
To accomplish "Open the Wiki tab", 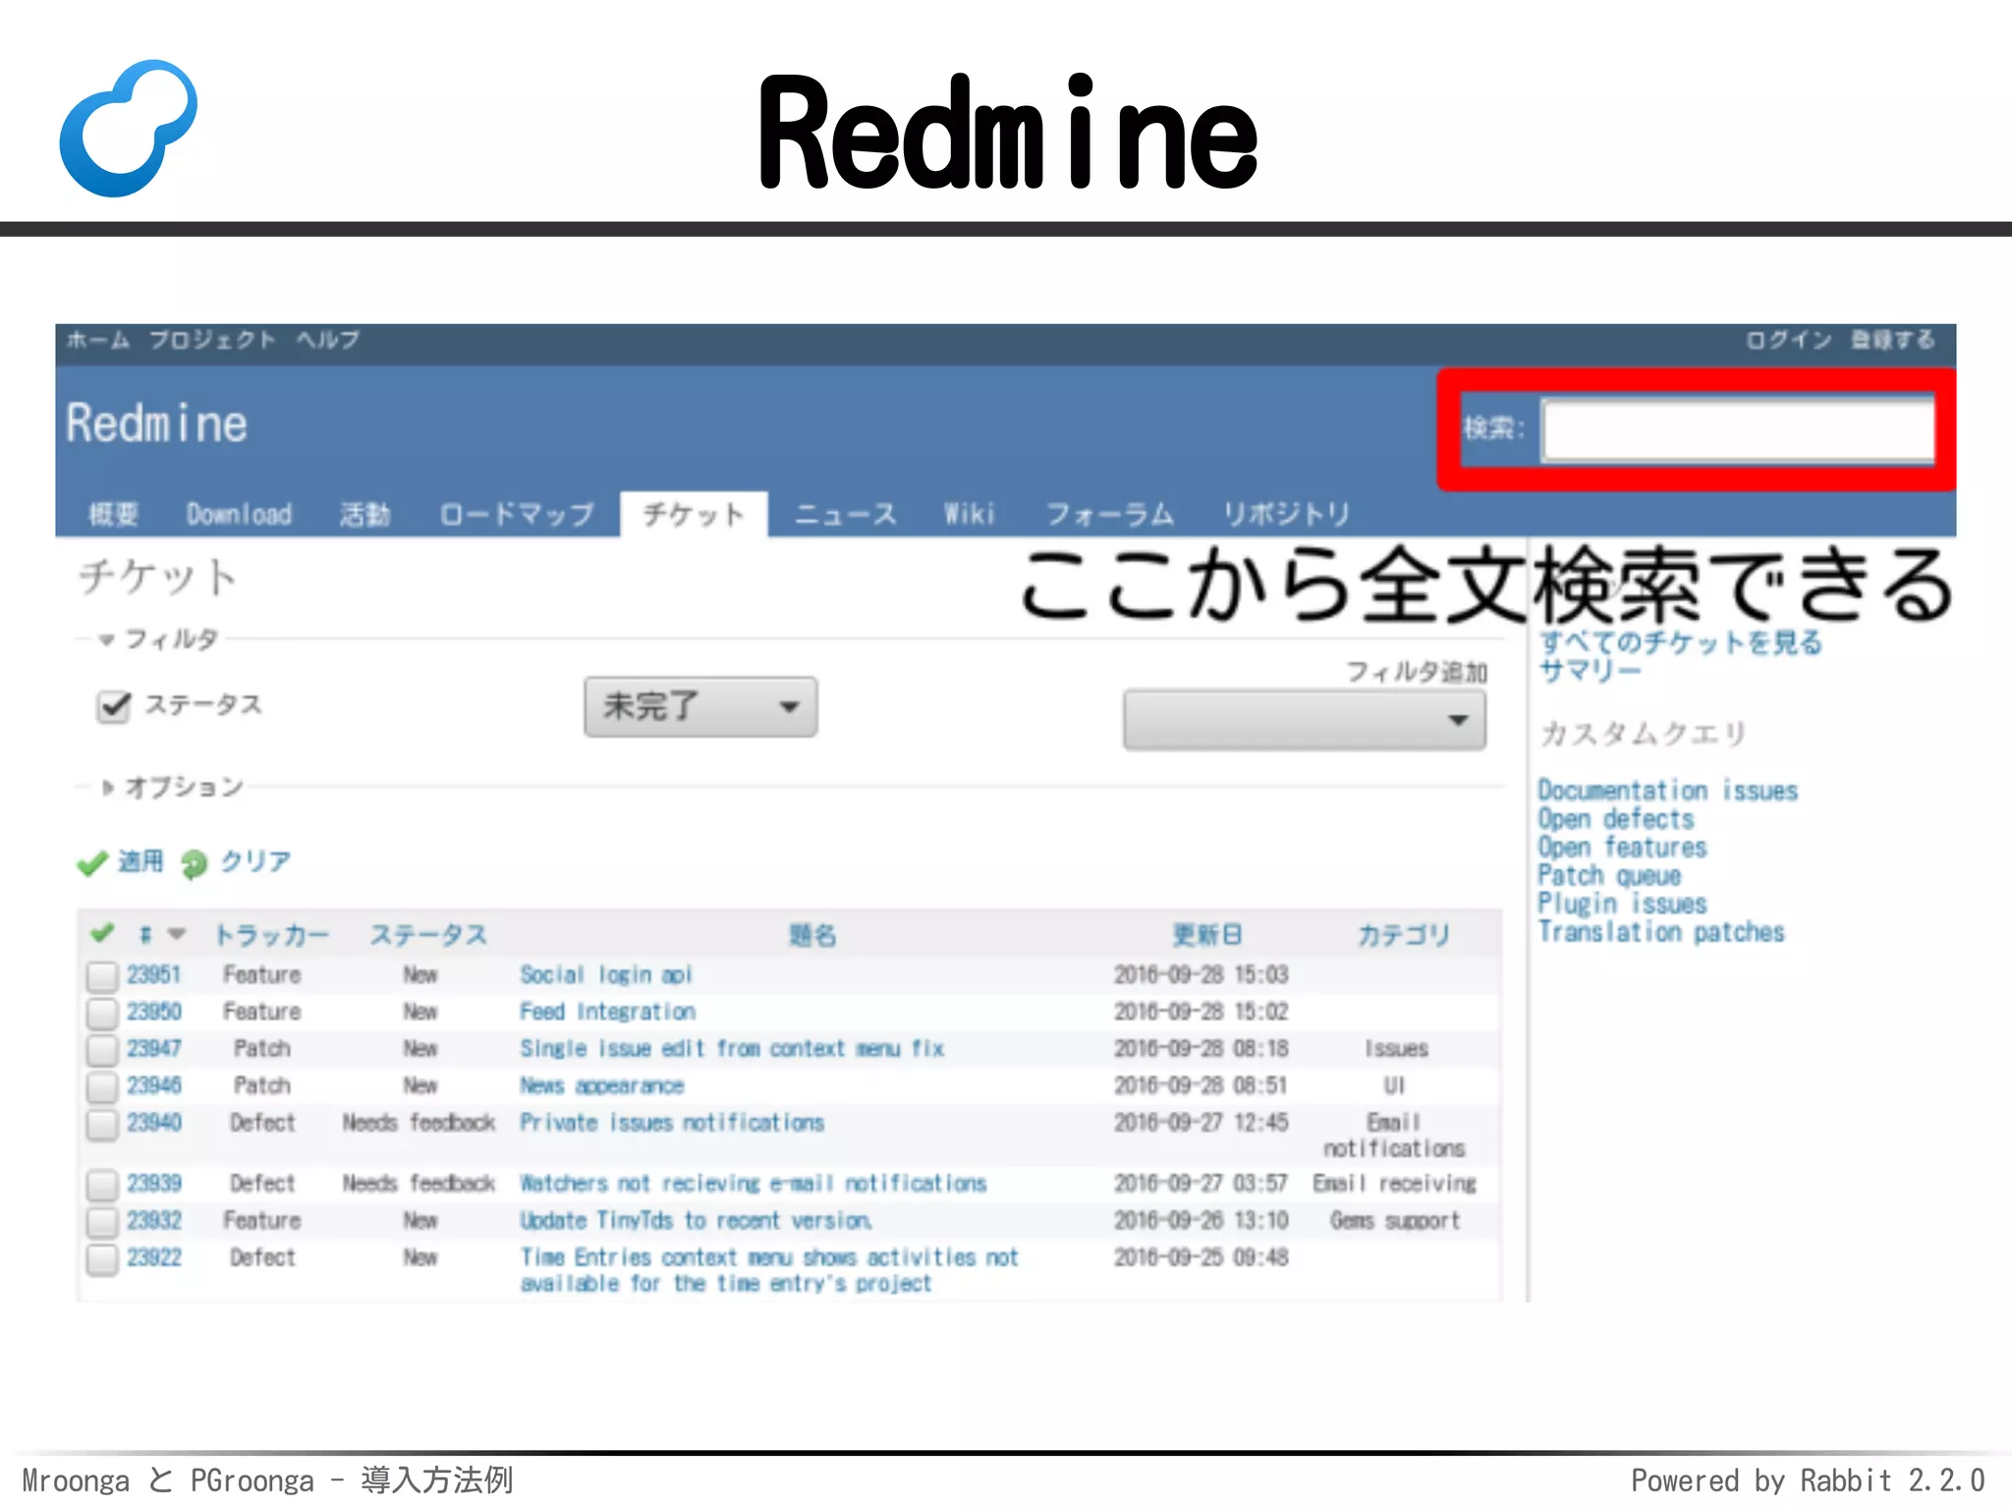I will 970,514.
